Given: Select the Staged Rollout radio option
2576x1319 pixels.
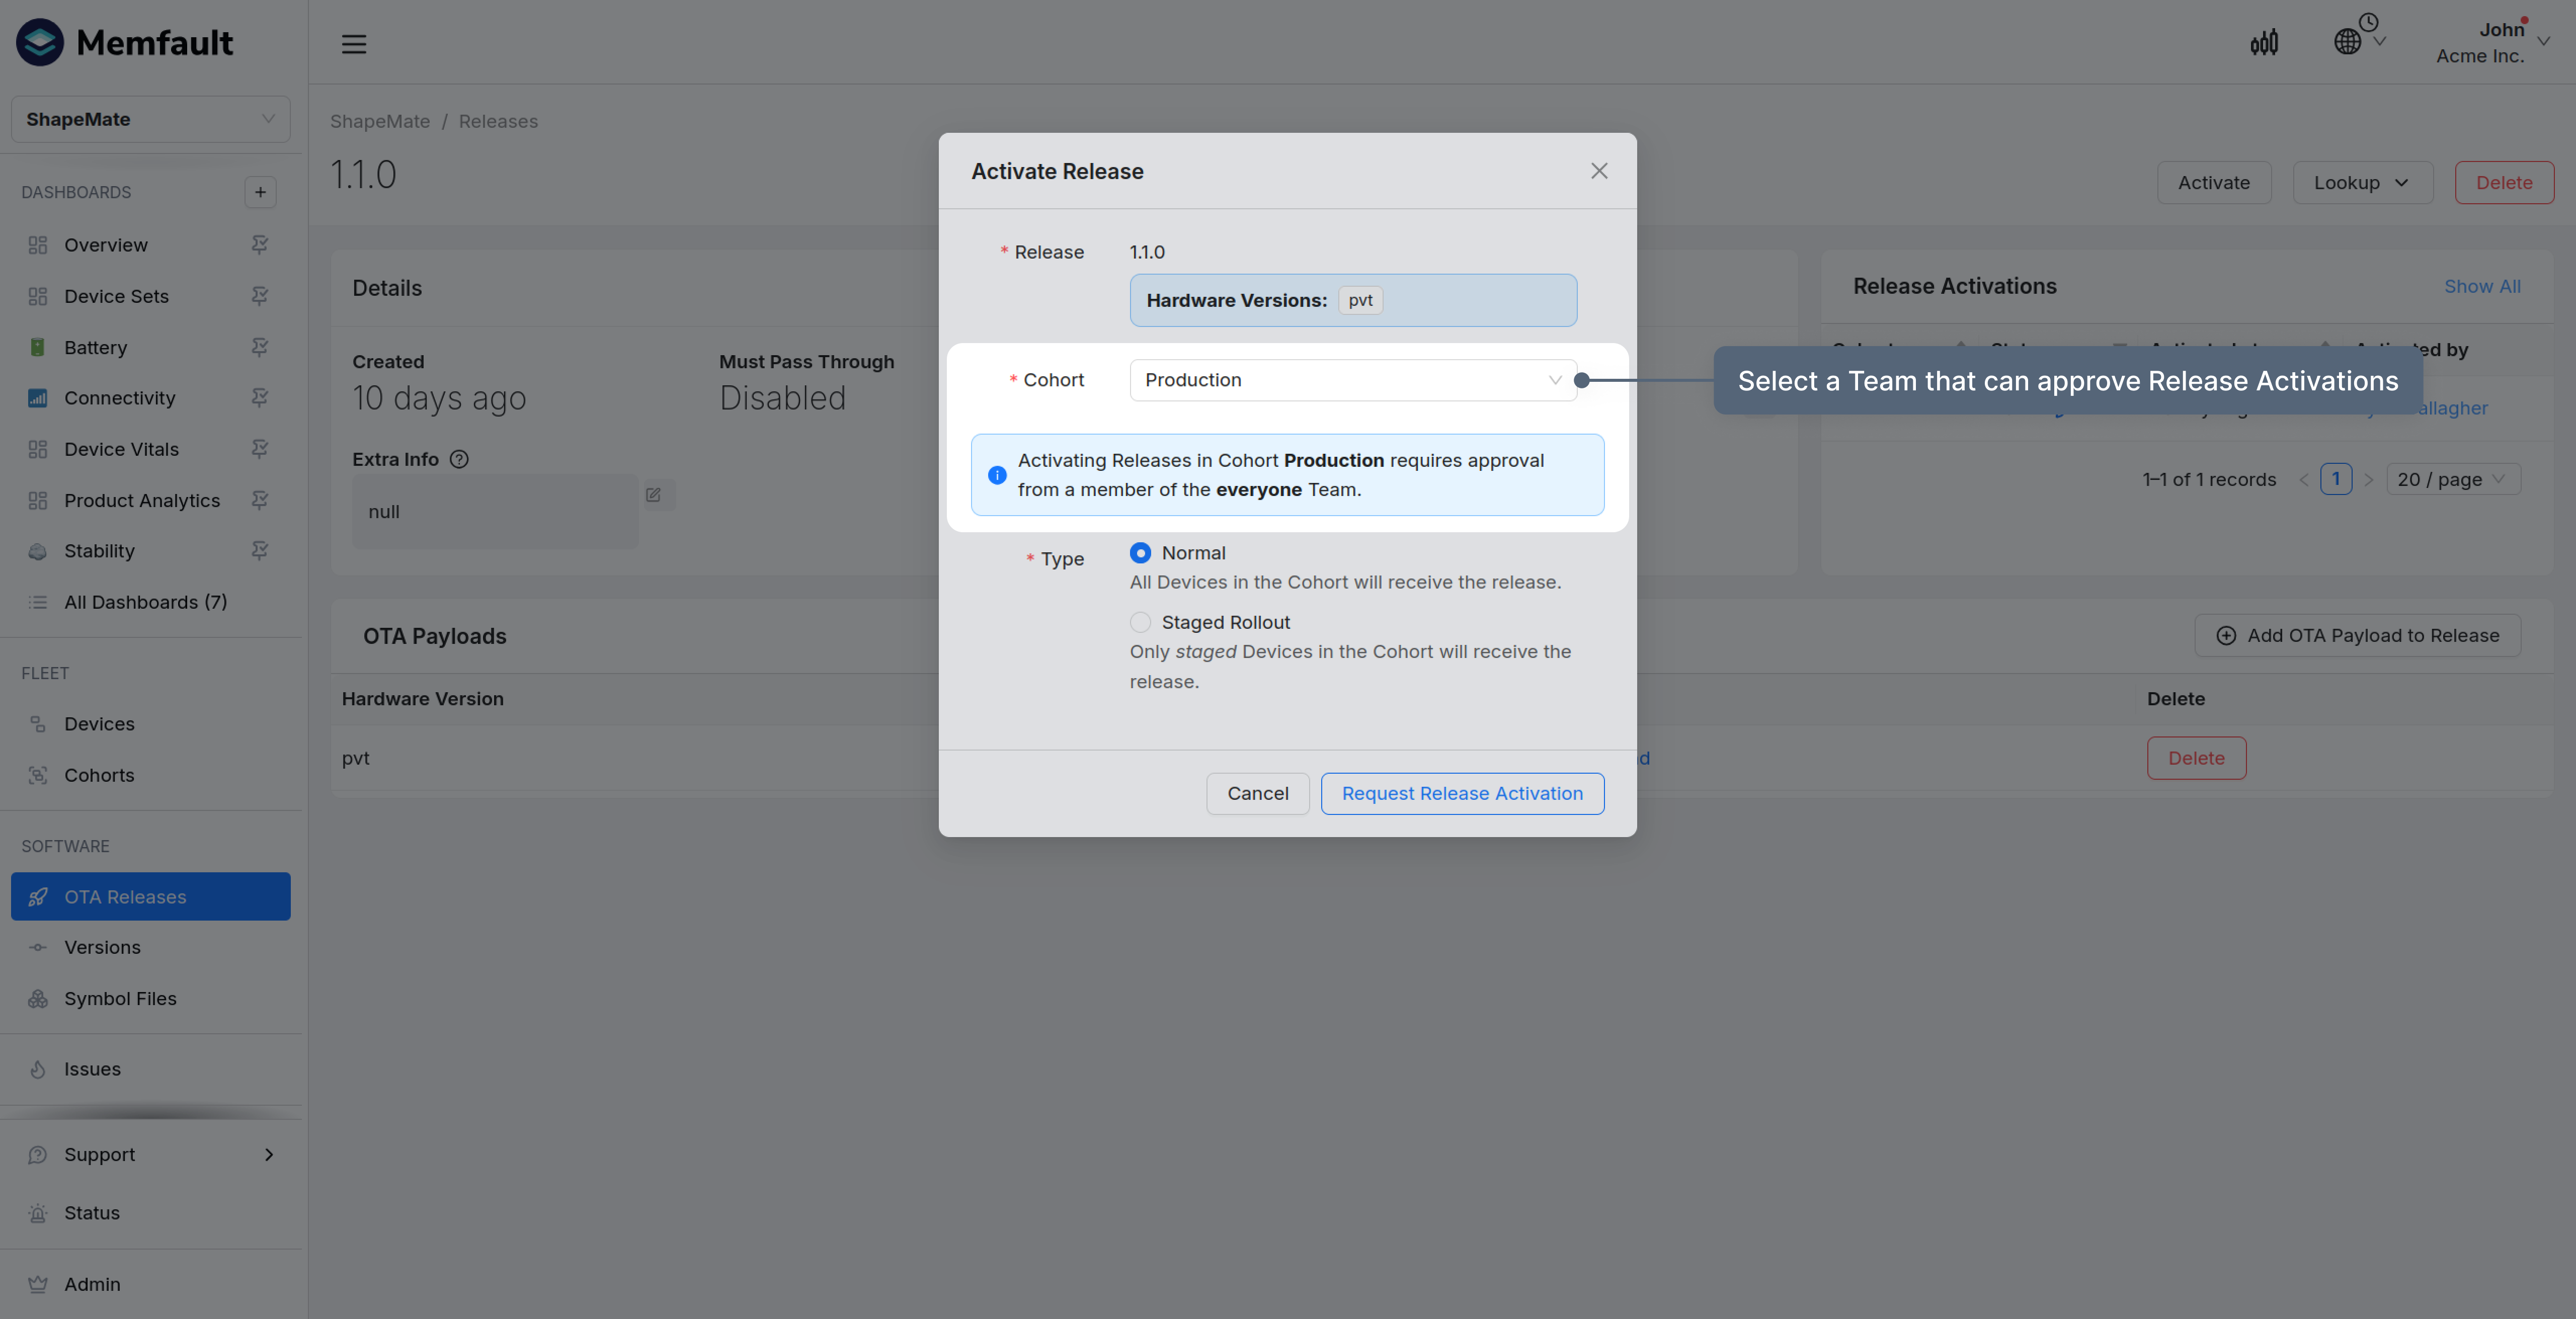Looking at the screenshot, I should tap(1140, 622).
